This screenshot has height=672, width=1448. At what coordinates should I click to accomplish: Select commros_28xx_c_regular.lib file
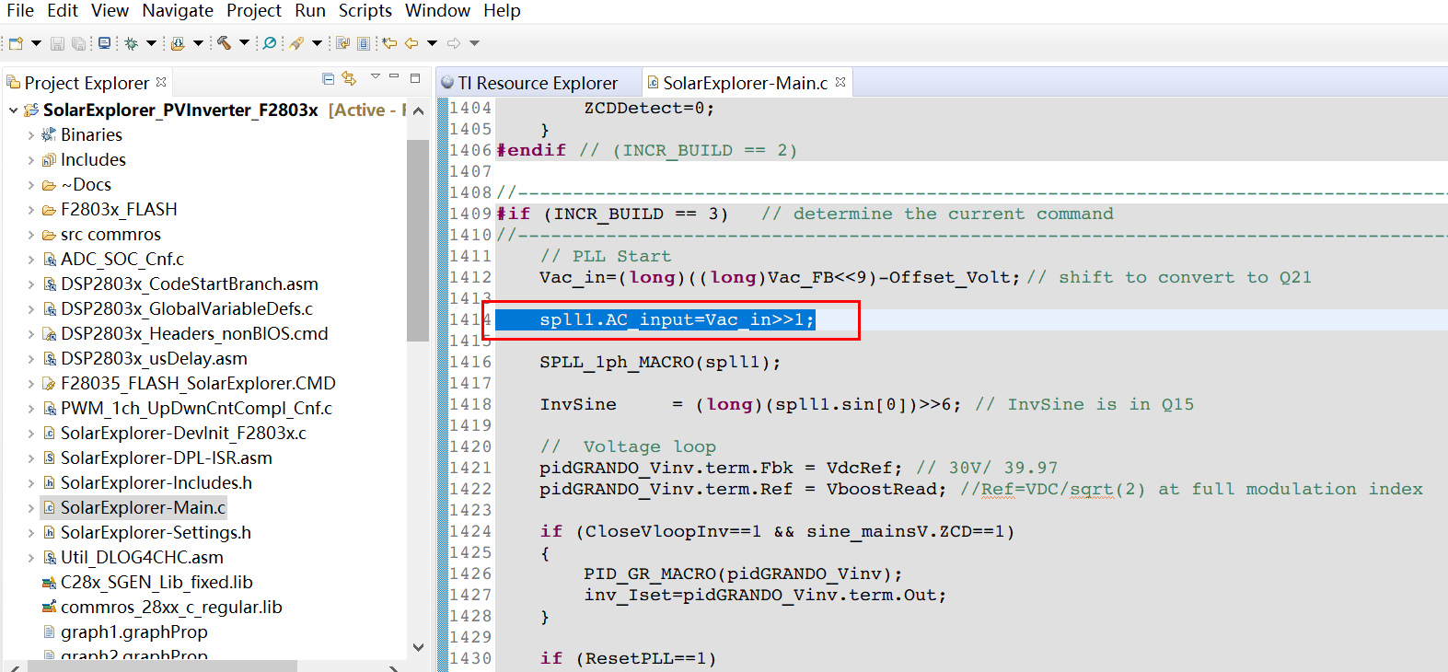[171, 608]
